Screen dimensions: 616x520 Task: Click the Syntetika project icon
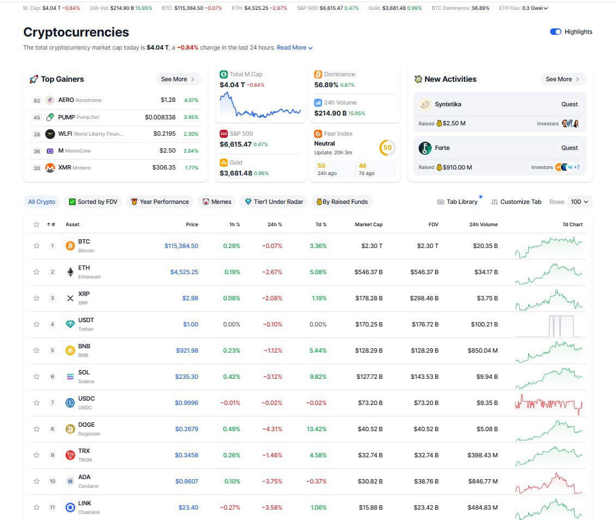425,104
